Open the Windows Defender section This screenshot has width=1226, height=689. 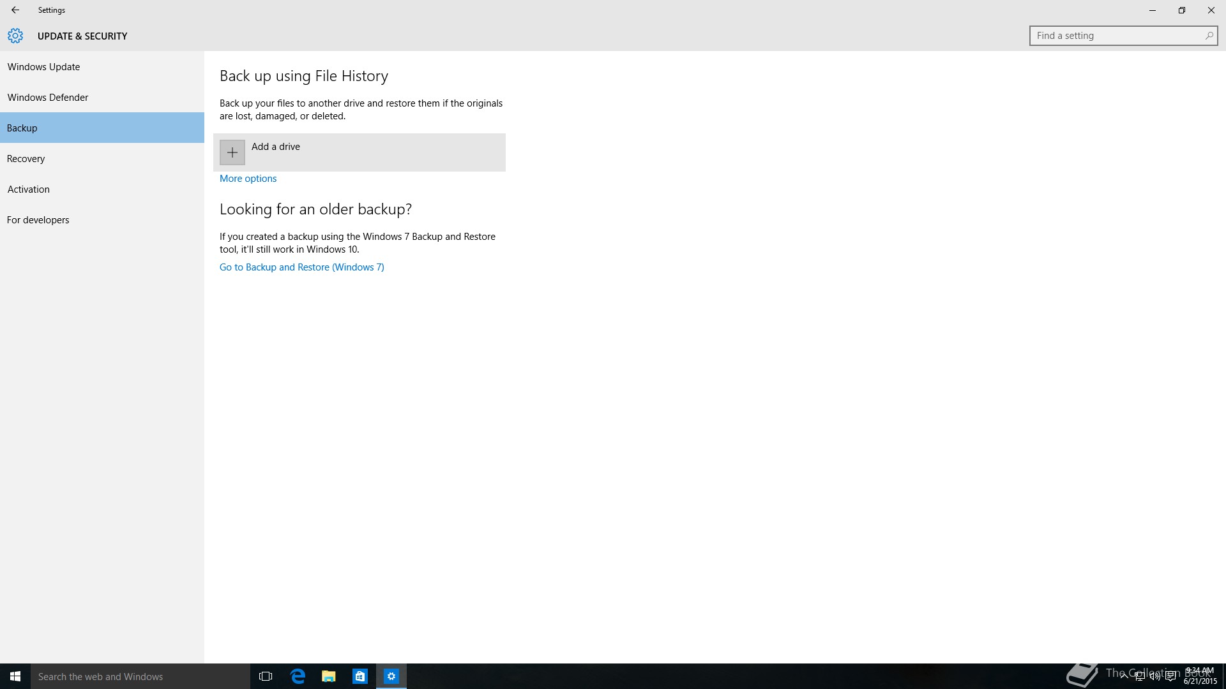[x=48, y=98]
